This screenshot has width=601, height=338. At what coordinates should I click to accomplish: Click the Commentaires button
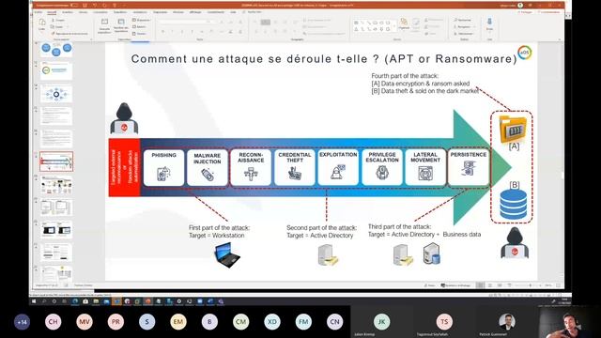(548, 12)
